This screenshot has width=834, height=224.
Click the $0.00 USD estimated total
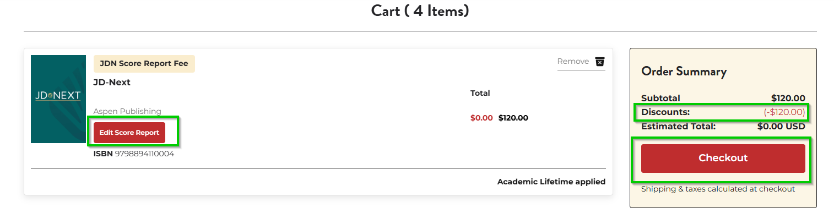781,127
